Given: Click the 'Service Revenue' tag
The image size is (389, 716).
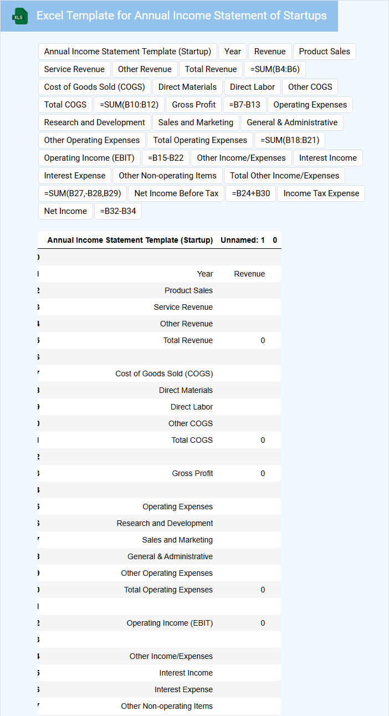Looking at the screenshot, I should [x=74, y=69].
